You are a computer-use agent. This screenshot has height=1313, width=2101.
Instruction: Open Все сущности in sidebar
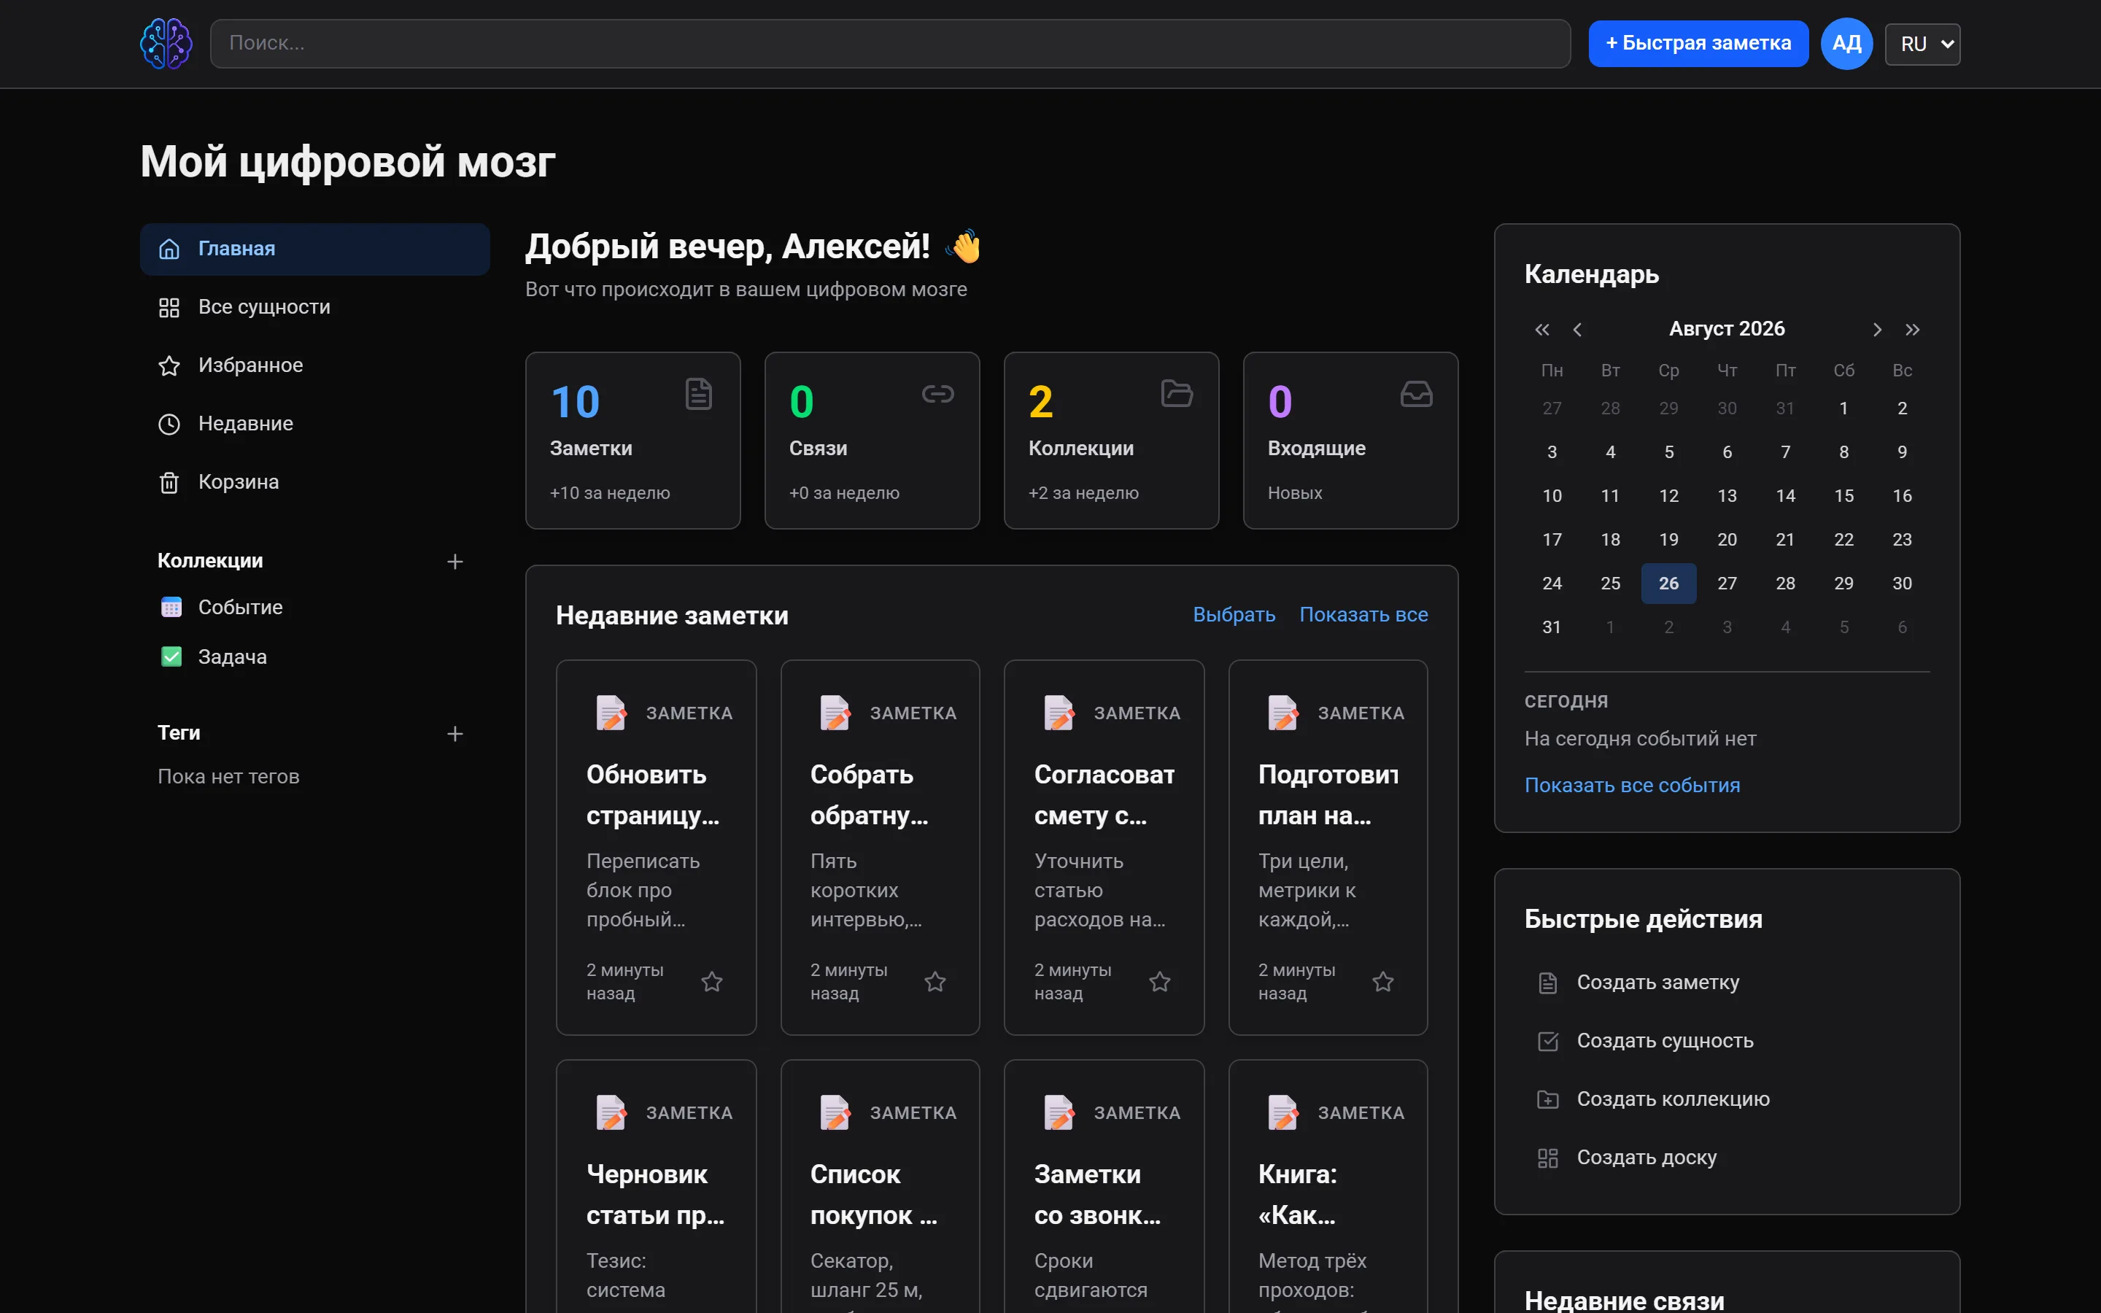point(314,307)
